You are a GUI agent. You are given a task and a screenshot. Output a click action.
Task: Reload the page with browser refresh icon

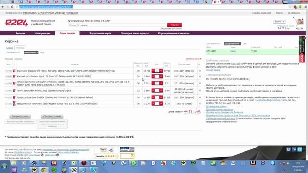tap(12, 7)
